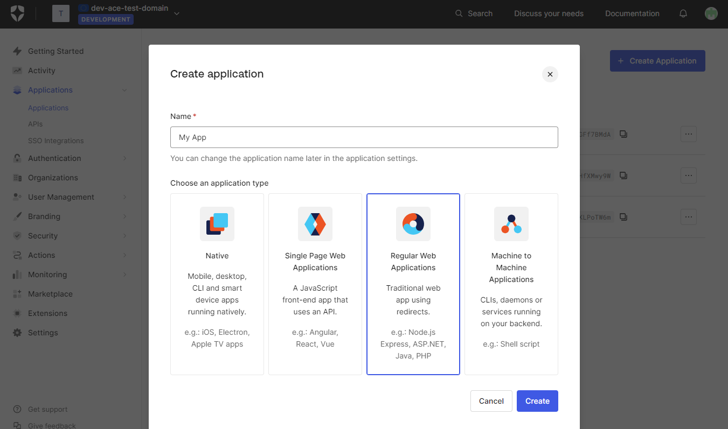Click the Create button

537,401
